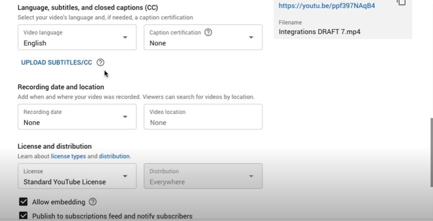Click help icon next to Allow embedding
Screen dimensions: 433x221
pos(93,202)
